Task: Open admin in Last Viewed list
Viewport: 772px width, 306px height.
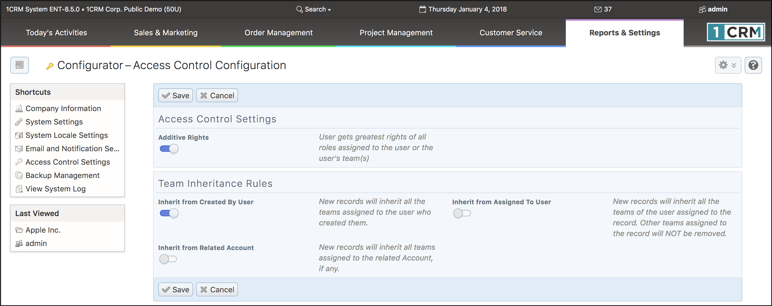Action: pos(31,243)
